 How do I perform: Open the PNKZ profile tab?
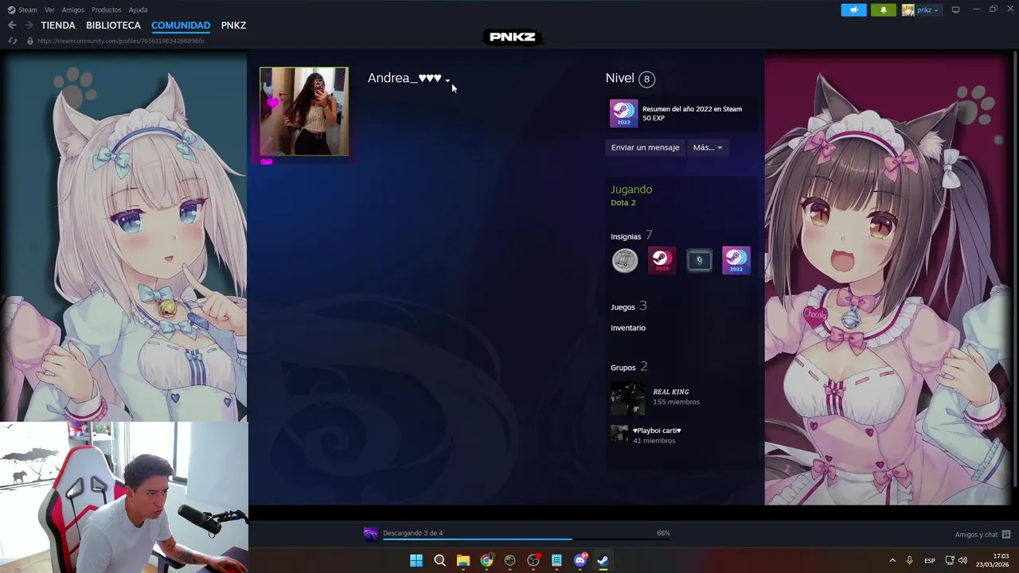(233, 25)
